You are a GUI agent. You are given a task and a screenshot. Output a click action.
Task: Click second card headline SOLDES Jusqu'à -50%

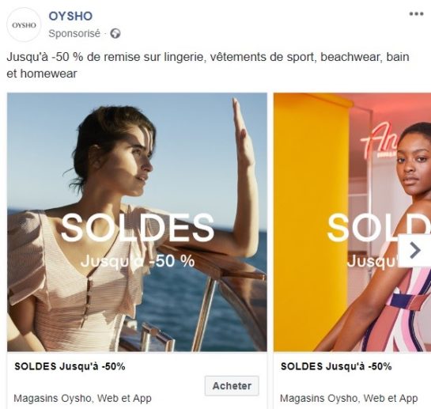click(336, 366)
